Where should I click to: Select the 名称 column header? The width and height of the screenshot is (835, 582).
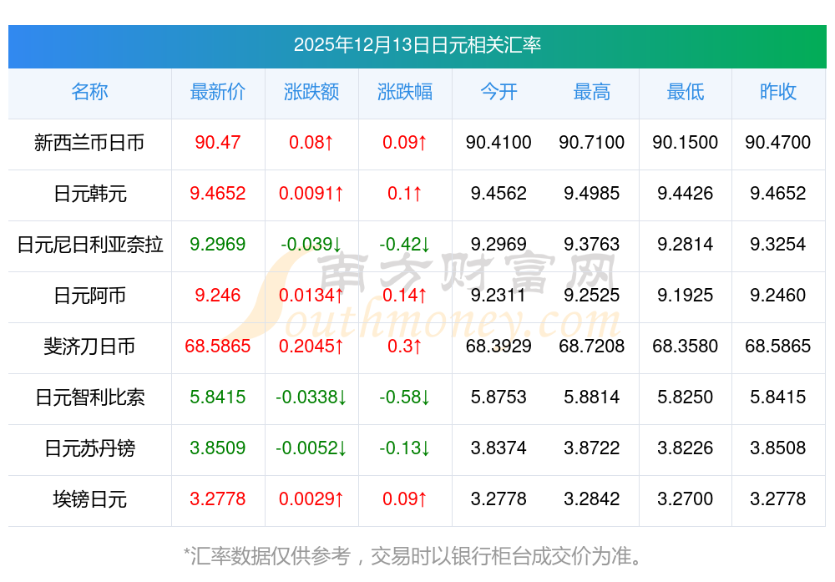click(x=89, y=92)
